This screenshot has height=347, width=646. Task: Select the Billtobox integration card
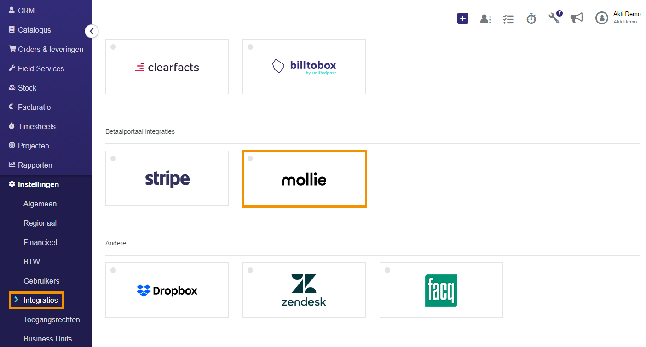pos(304,67)
